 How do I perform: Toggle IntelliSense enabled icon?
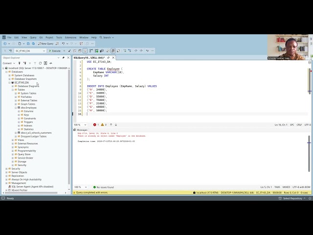(85, 51)
